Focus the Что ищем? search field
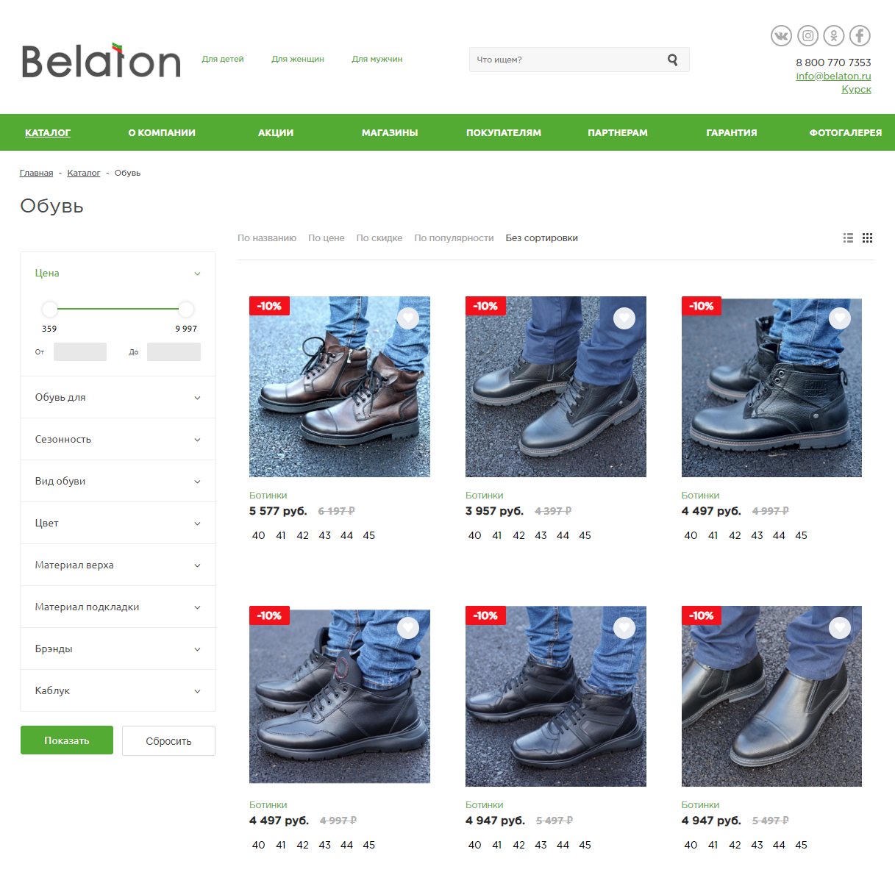The height and width of the screenshot is (886, 895). click(566, 60)
